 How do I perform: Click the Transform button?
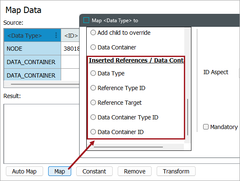coord(176,171)
